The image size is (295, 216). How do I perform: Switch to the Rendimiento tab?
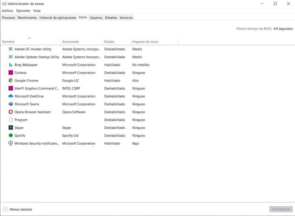tap(27, 18)
